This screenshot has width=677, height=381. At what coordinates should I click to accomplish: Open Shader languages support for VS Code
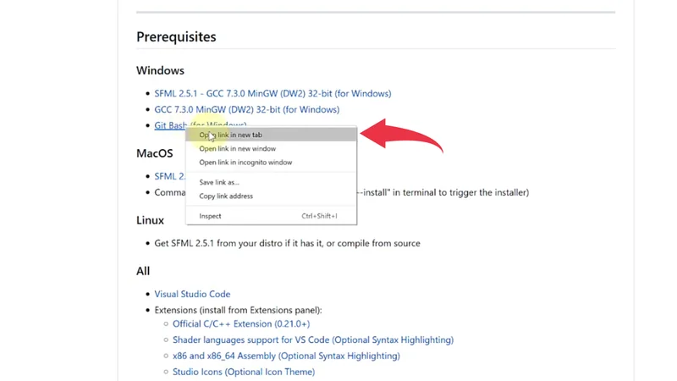[313, 340]
